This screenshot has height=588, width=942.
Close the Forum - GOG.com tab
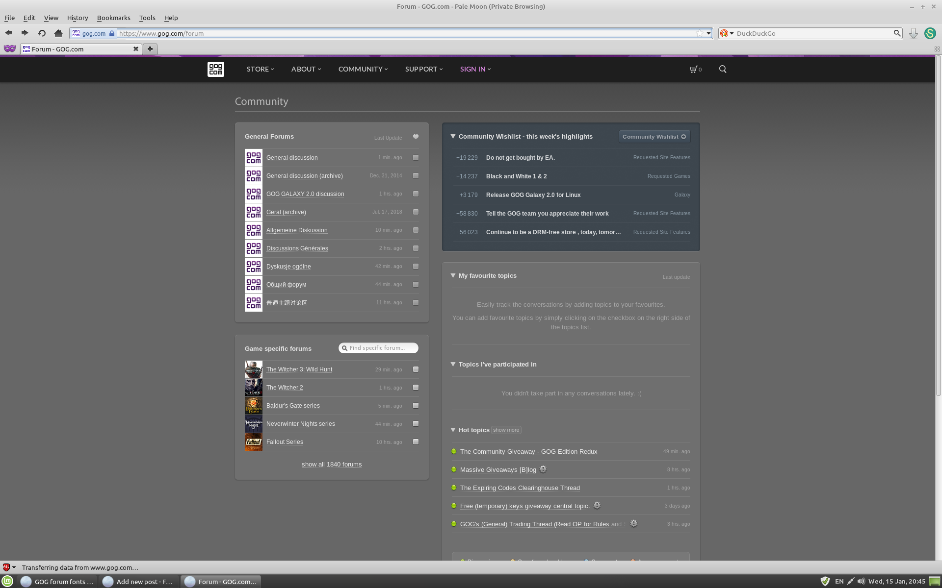coord(136,49)
